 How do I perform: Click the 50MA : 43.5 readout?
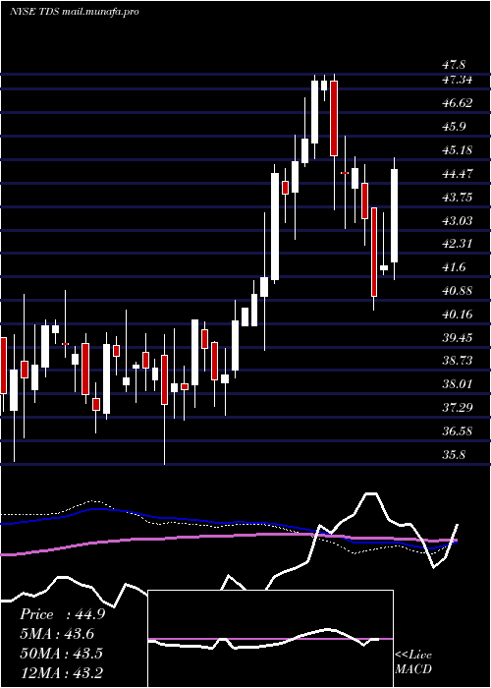[61, 654]
